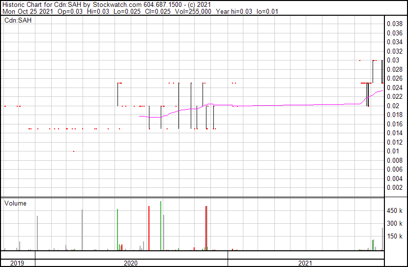The width and height of the screenshot is (408, 267).
Task: Click the last grey volume bar of 2021
Action: [382, 239]
